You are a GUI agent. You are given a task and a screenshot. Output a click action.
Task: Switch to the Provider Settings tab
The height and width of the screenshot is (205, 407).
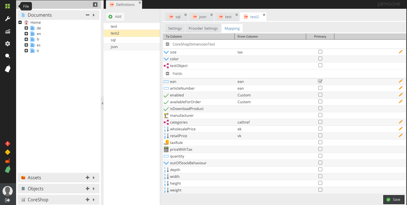click(203, 28)
